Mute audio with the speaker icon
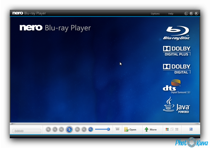The image size is (210, 148). click(x=91, y=129)
